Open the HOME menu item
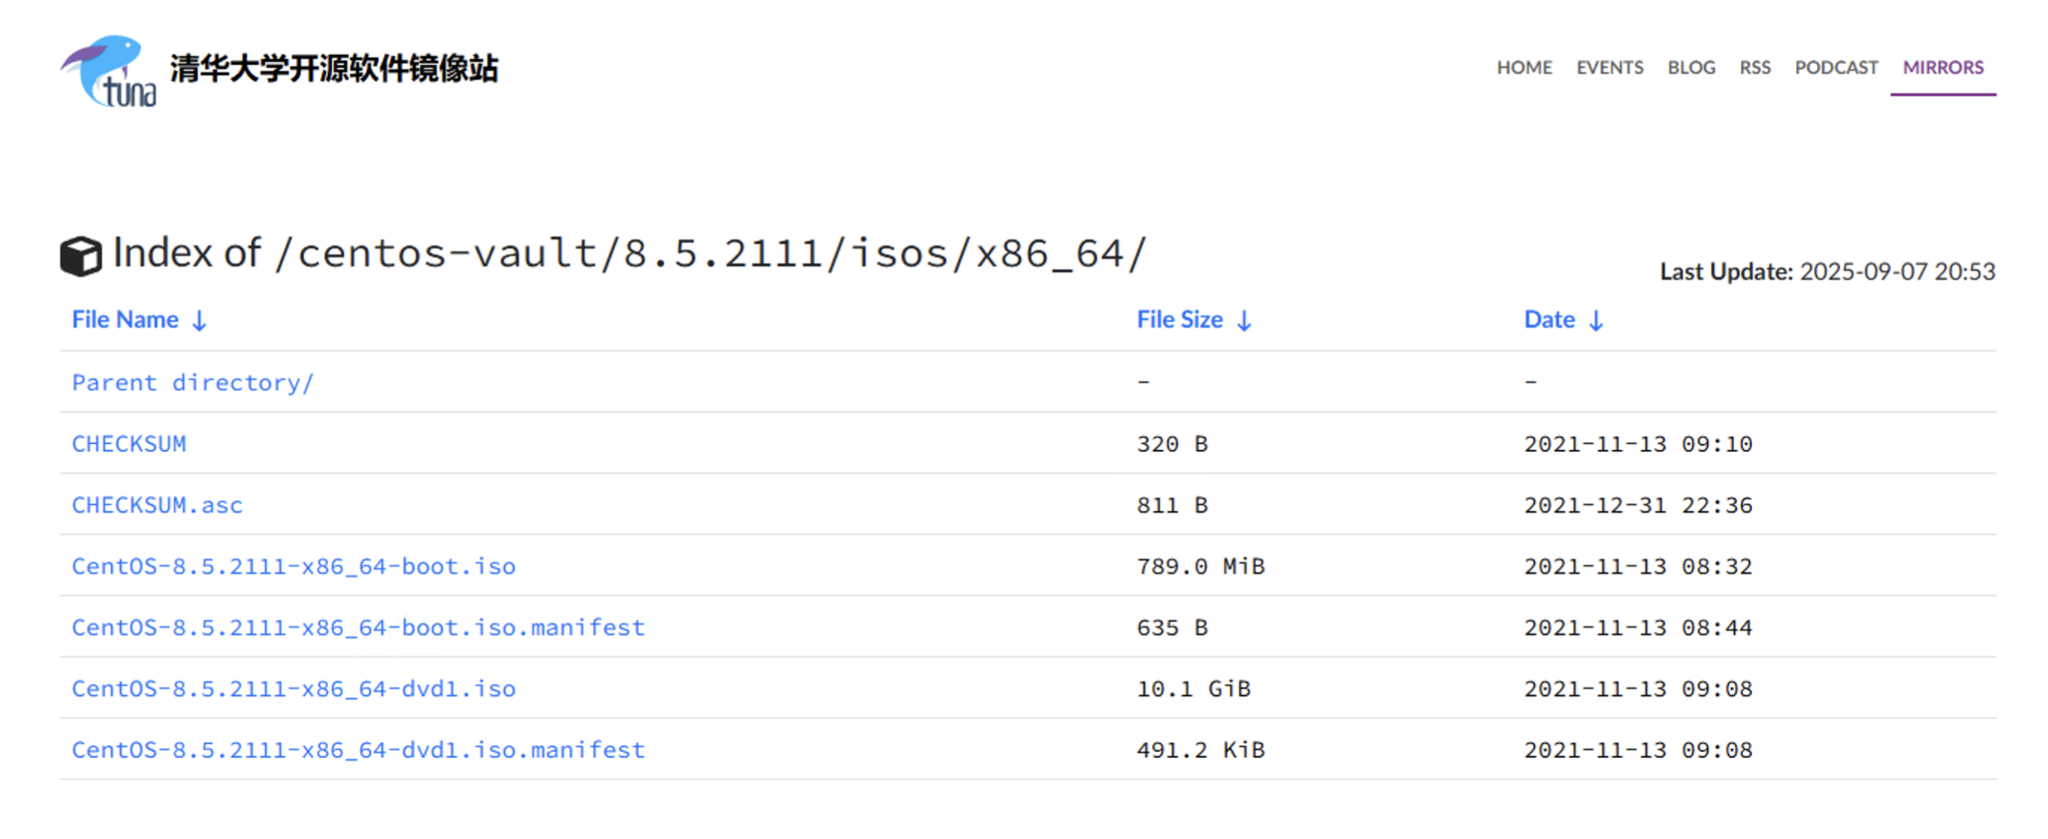The height and width of the screenshot is (839, 2048). click(x=1523, y=68)
